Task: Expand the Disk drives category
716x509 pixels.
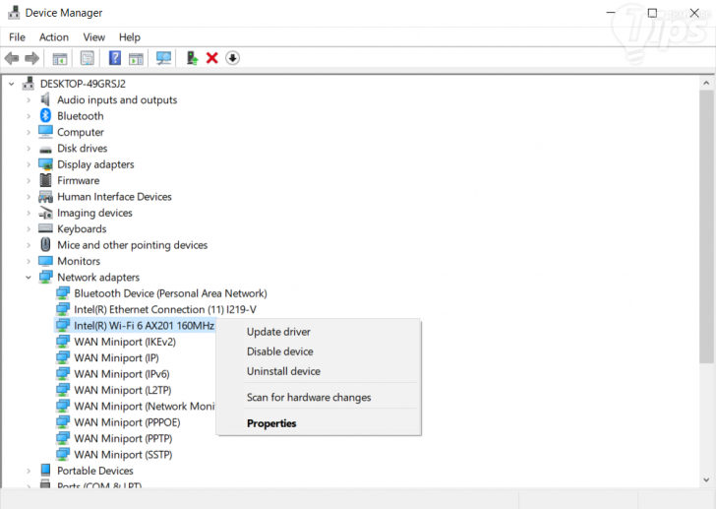Action: (x=29, y=149)
